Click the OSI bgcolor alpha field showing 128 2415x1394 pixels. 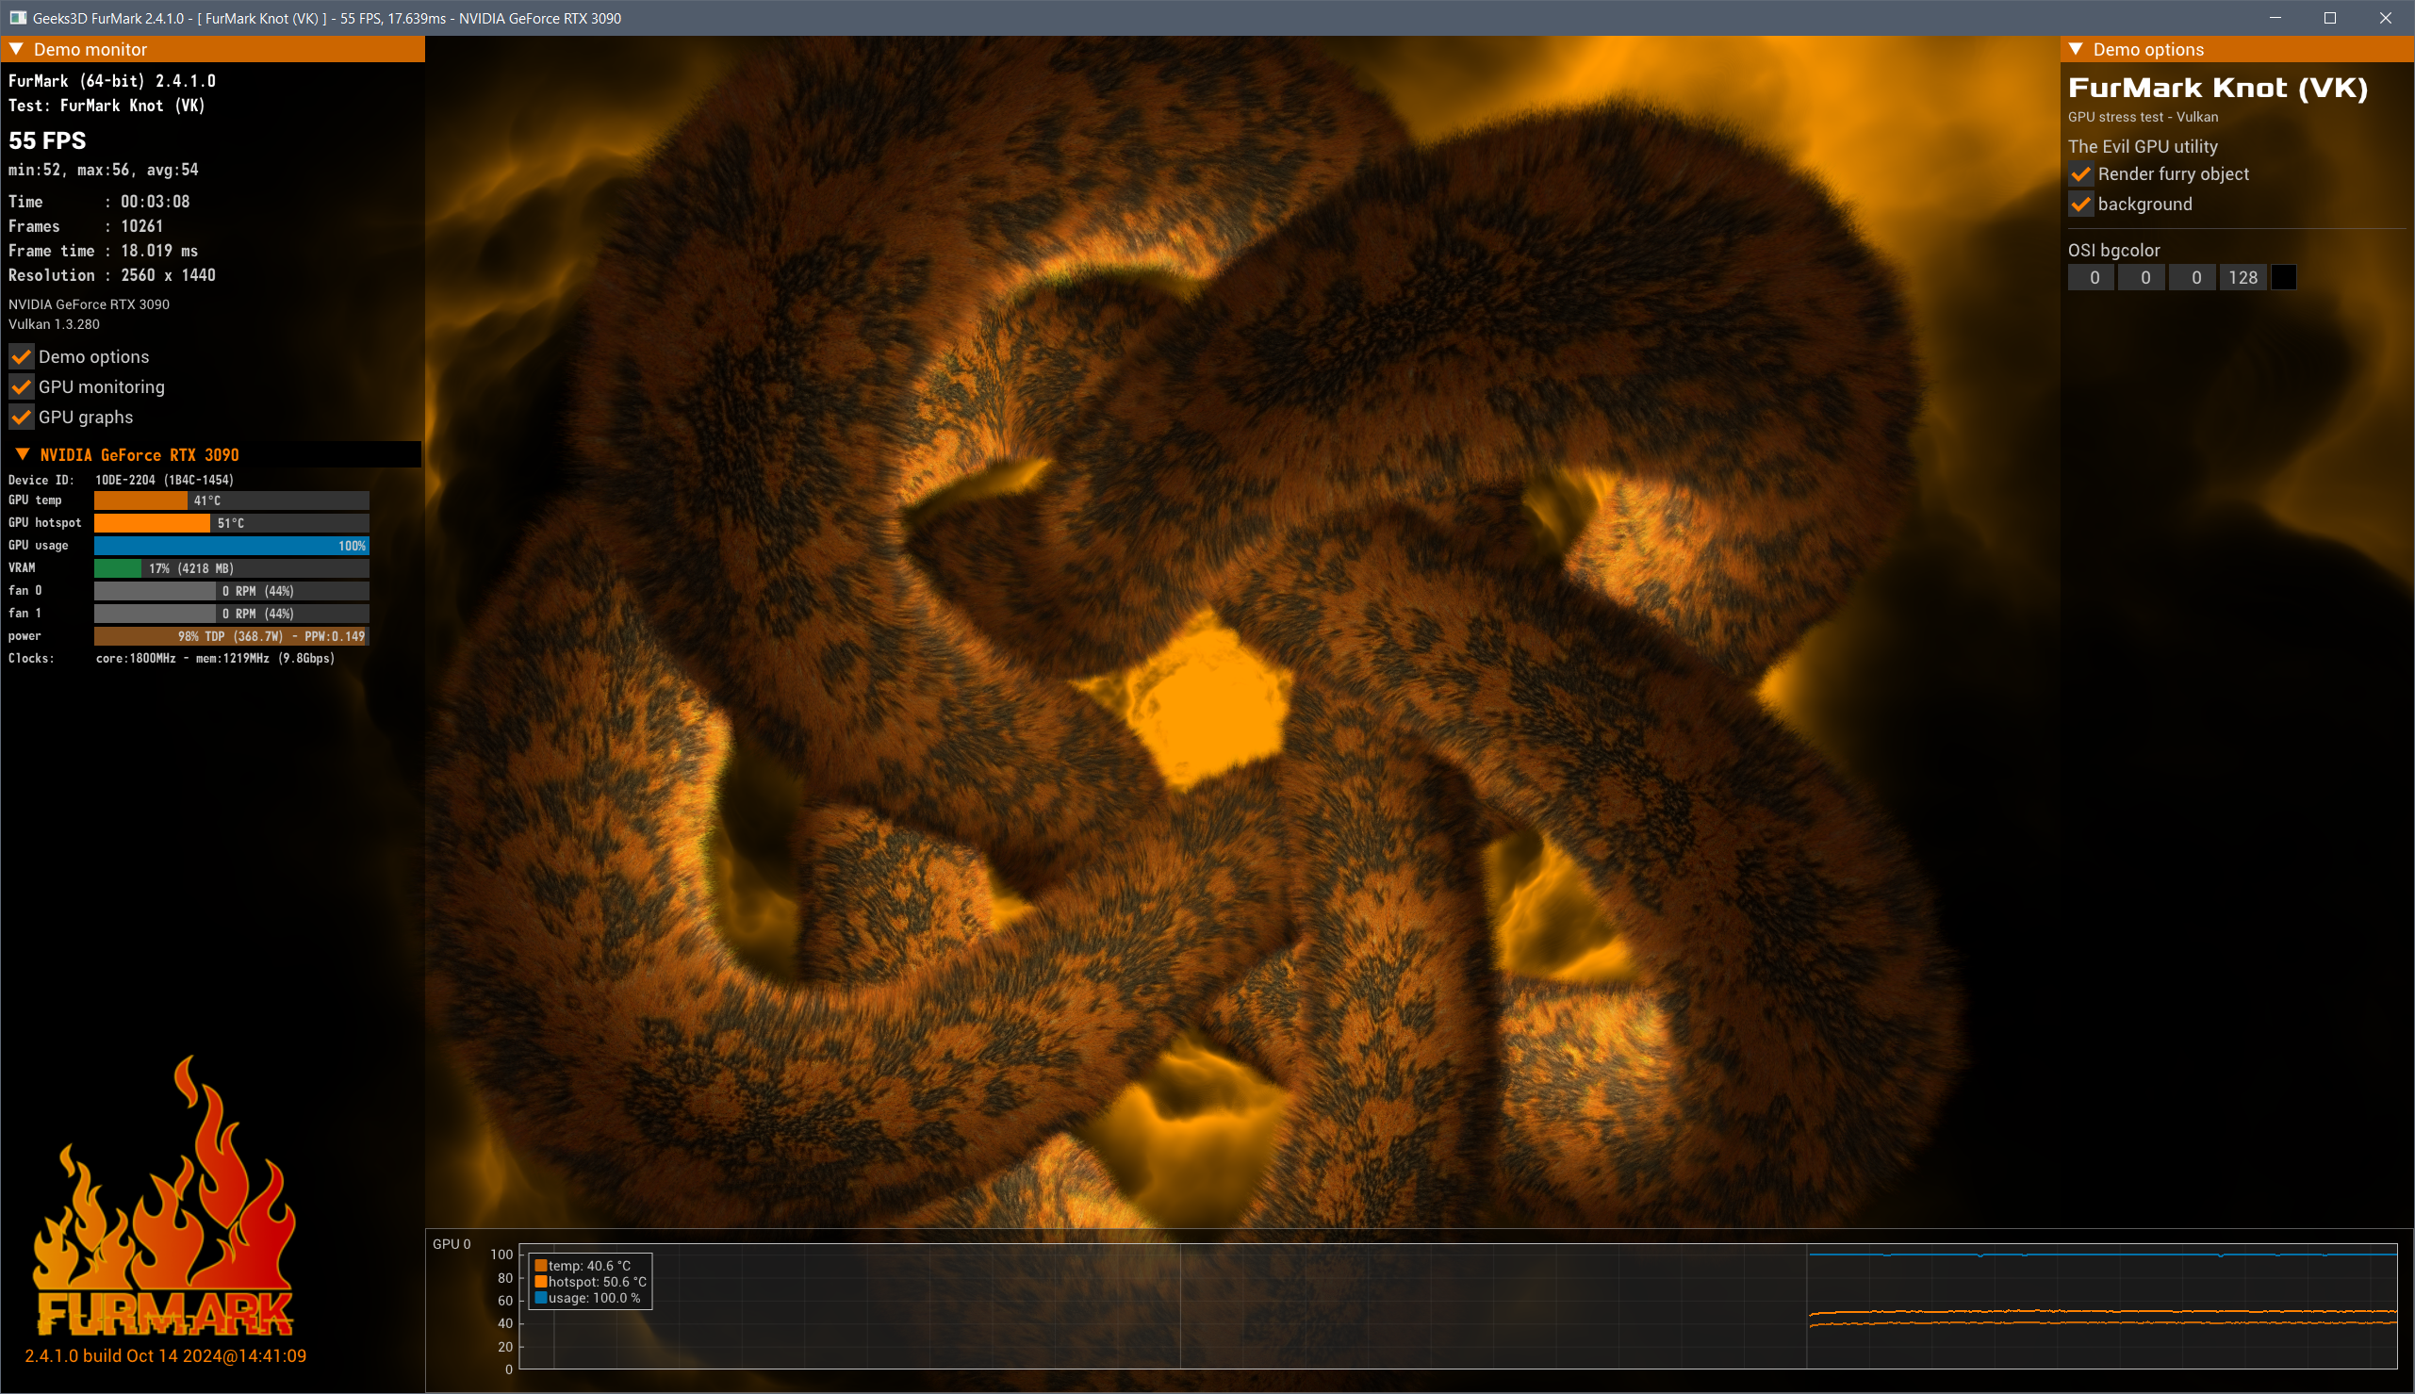(x=2242, y=278)
